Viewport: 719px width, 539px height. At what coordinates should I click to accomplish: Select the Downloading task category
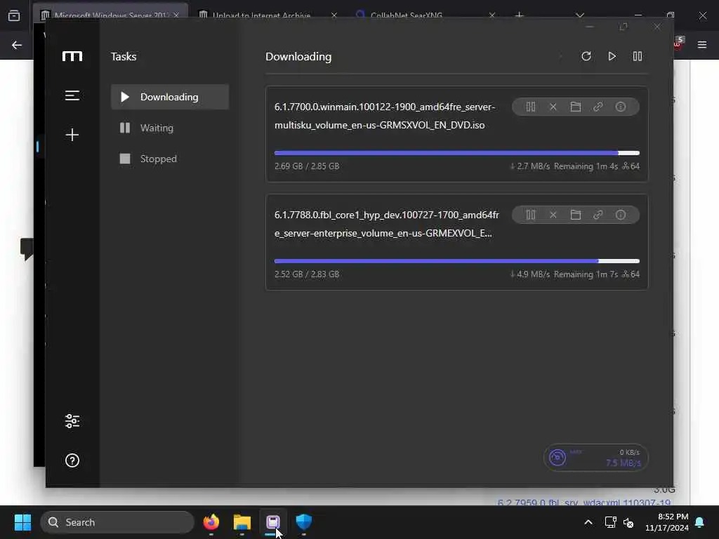pos(170,97)
